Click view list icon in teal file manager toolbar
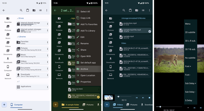 [143, 10]
